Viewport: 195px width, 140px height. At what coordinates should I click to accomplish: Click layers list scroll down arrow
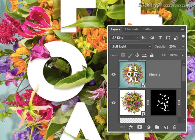click(x=184, y=120)
